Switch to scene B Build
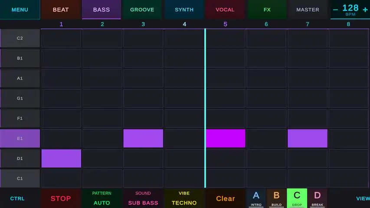Viewport: 370px width, 208px height. (276, 198)
